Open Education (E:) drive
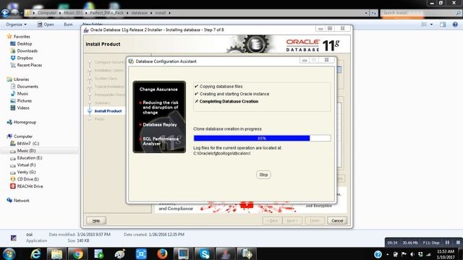 click(29, 158)
